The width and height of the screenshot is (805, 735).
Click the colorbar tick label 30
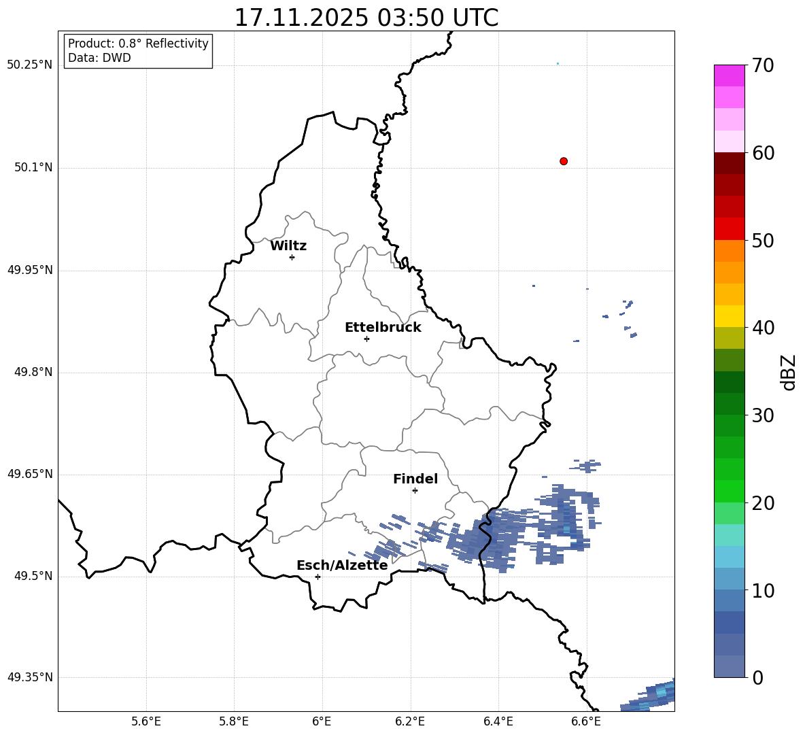[x=763, y=415]
